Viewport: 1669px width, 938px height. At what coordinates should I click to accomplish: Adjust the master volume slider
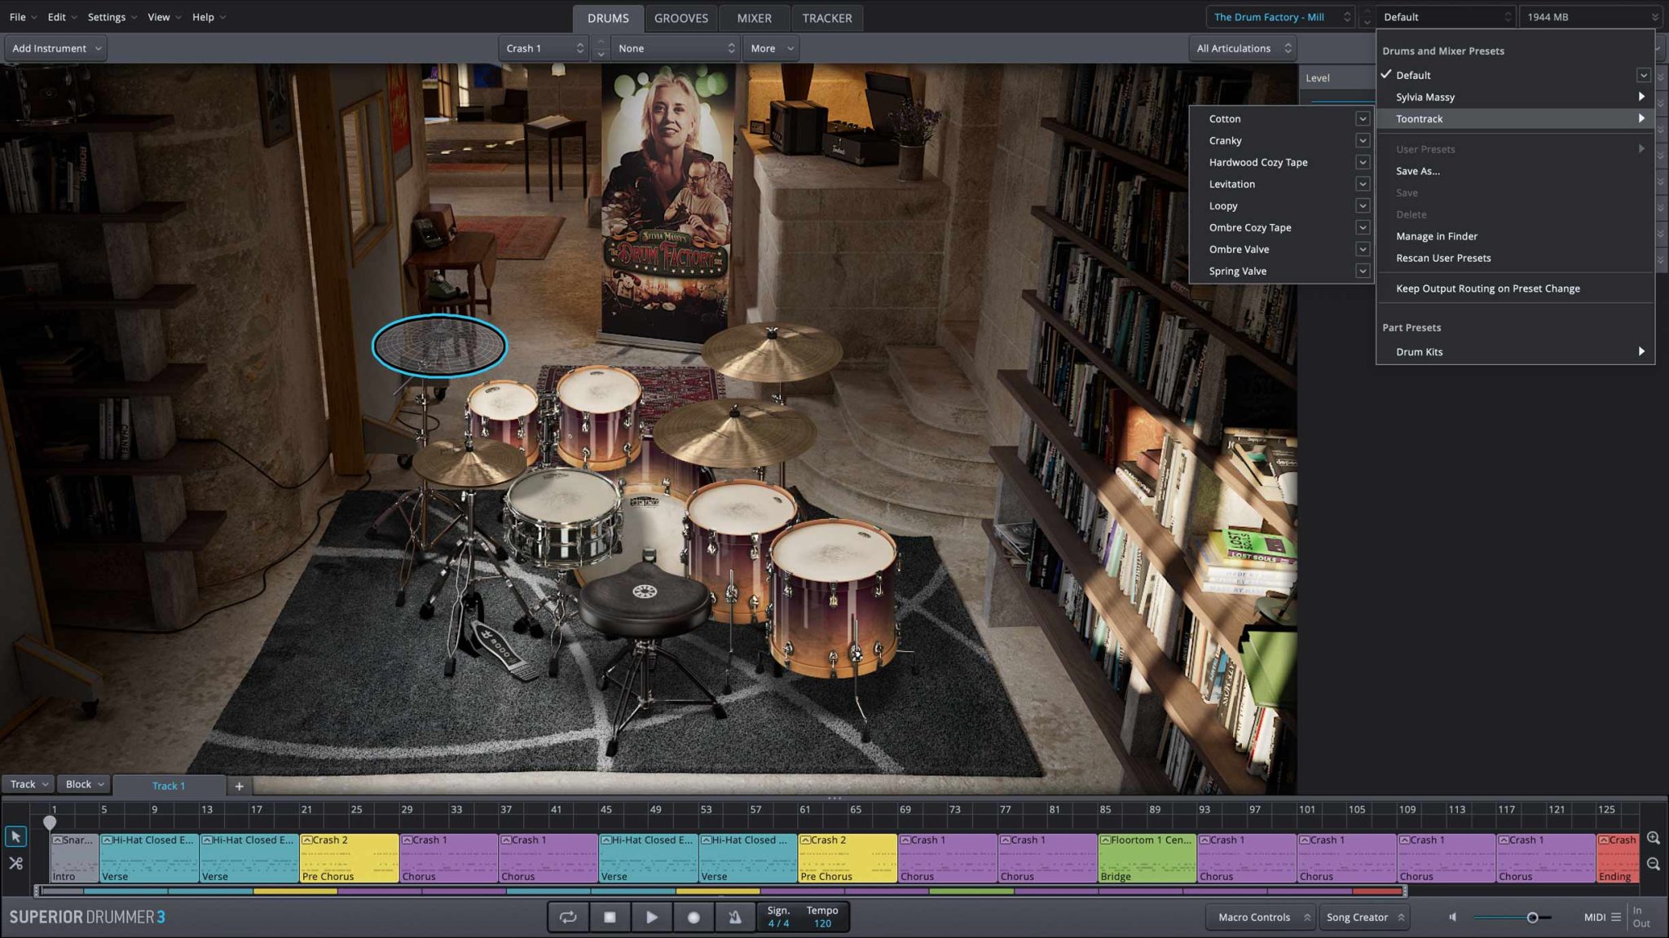[1531, 918]
